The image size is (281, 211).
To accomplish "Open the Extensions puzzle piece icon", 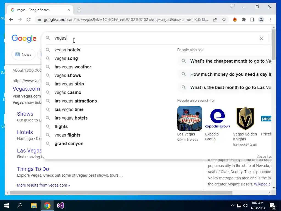I will (x=244, y=20).
